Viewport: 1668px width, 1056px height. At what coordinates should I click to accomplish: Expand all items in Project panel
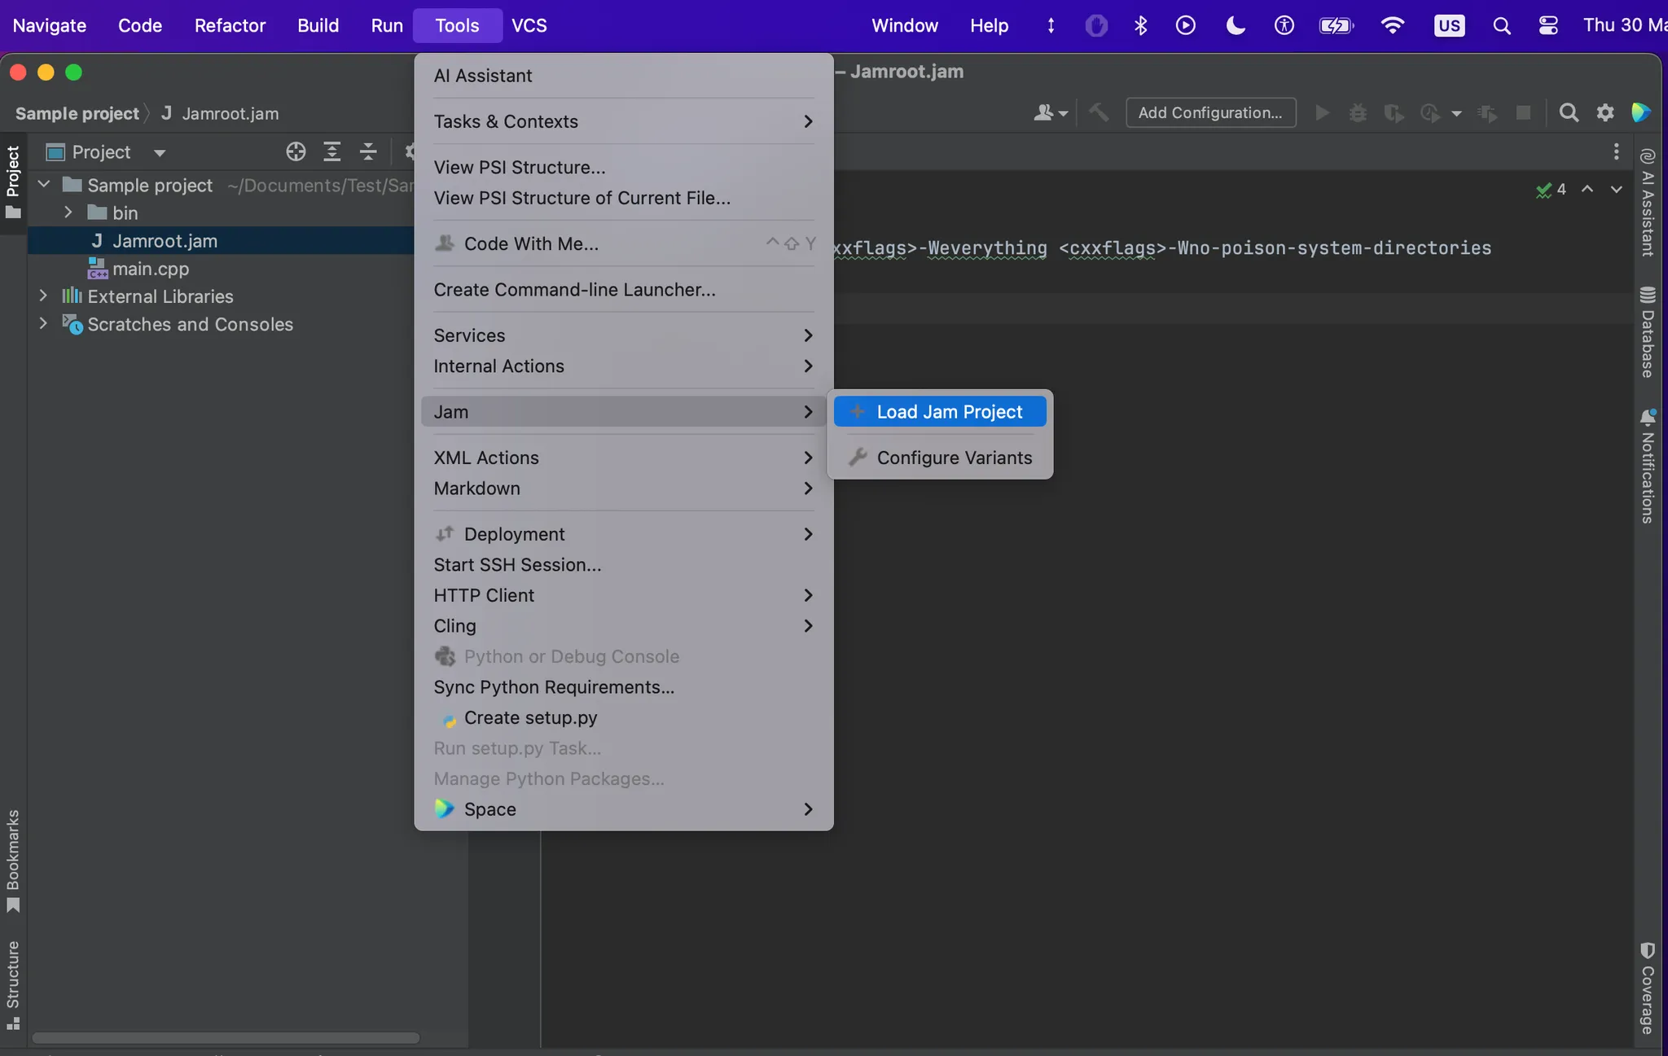pyautogui.click(x=332, y=151)
